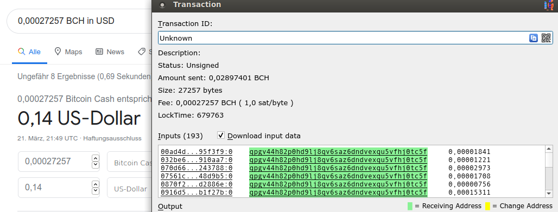Open the Alle tab in Google results
This screenshot has width=558, height=212.
click(29, 52)
